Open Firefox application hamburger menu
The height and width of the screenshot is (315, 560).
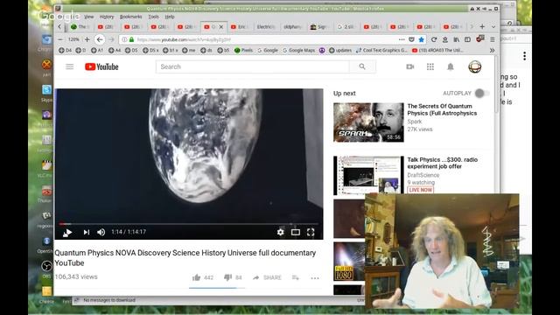[493, 39]
